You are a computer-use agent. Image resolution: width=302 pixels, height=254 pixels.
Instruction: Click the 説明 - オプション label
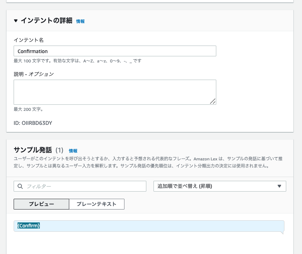click(x=34, y=74)
